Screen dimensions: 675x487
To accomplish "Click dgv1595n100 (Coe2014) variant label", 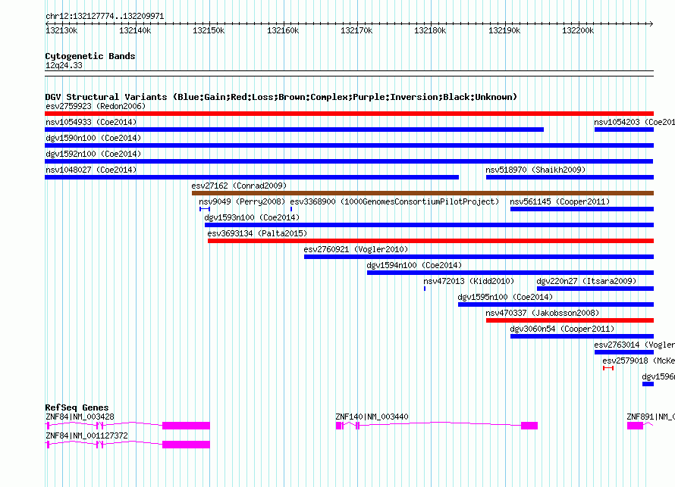I will [x=505, y=297].
